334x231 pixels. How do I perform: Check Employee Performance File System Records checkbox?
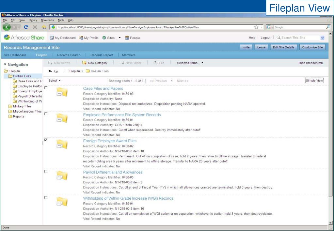pos(46,114)
